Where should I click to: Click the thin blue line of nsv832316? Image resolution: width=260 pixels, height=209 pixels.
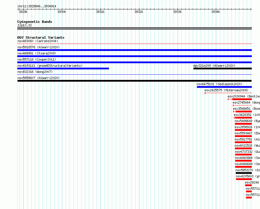[134, 75]
